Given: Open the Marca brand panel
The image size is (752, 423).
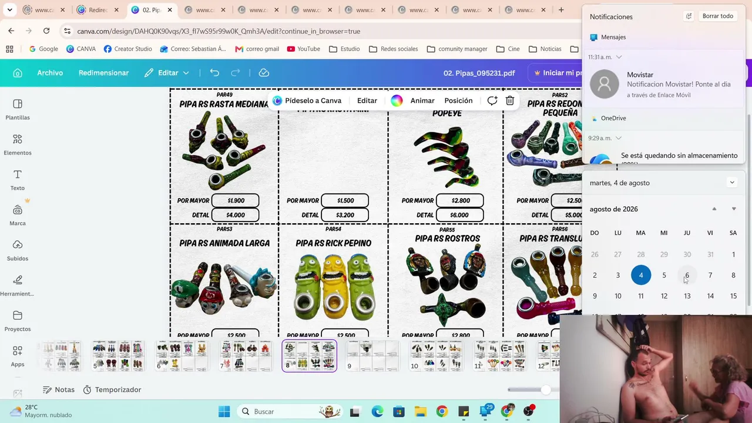Looking at the screenshot, I should click(x=18, y=215).
